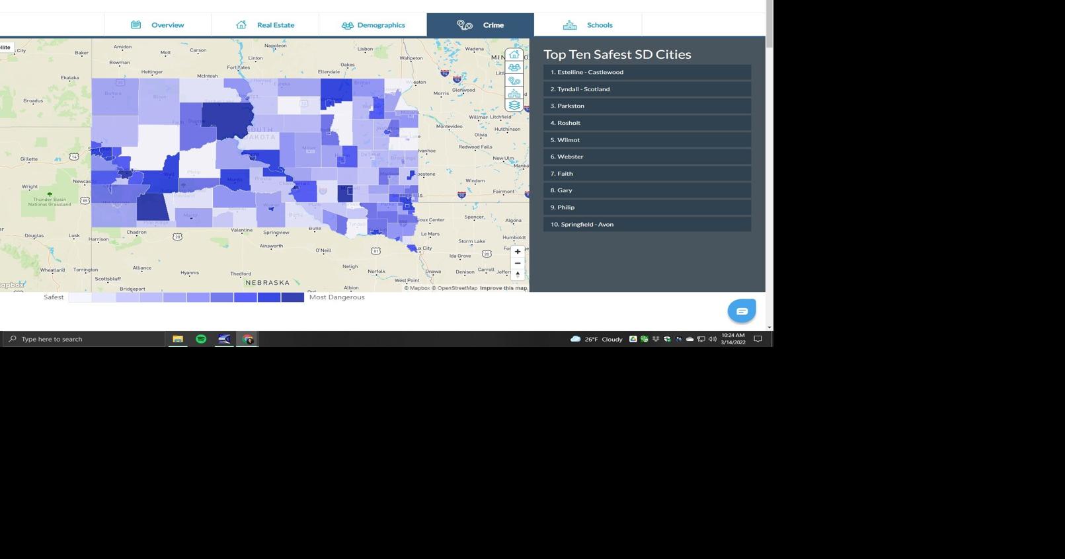The image size is (1065, 559).
Task: Click the darkest Most Dangerous legend swatch
Action: point(292,297)
